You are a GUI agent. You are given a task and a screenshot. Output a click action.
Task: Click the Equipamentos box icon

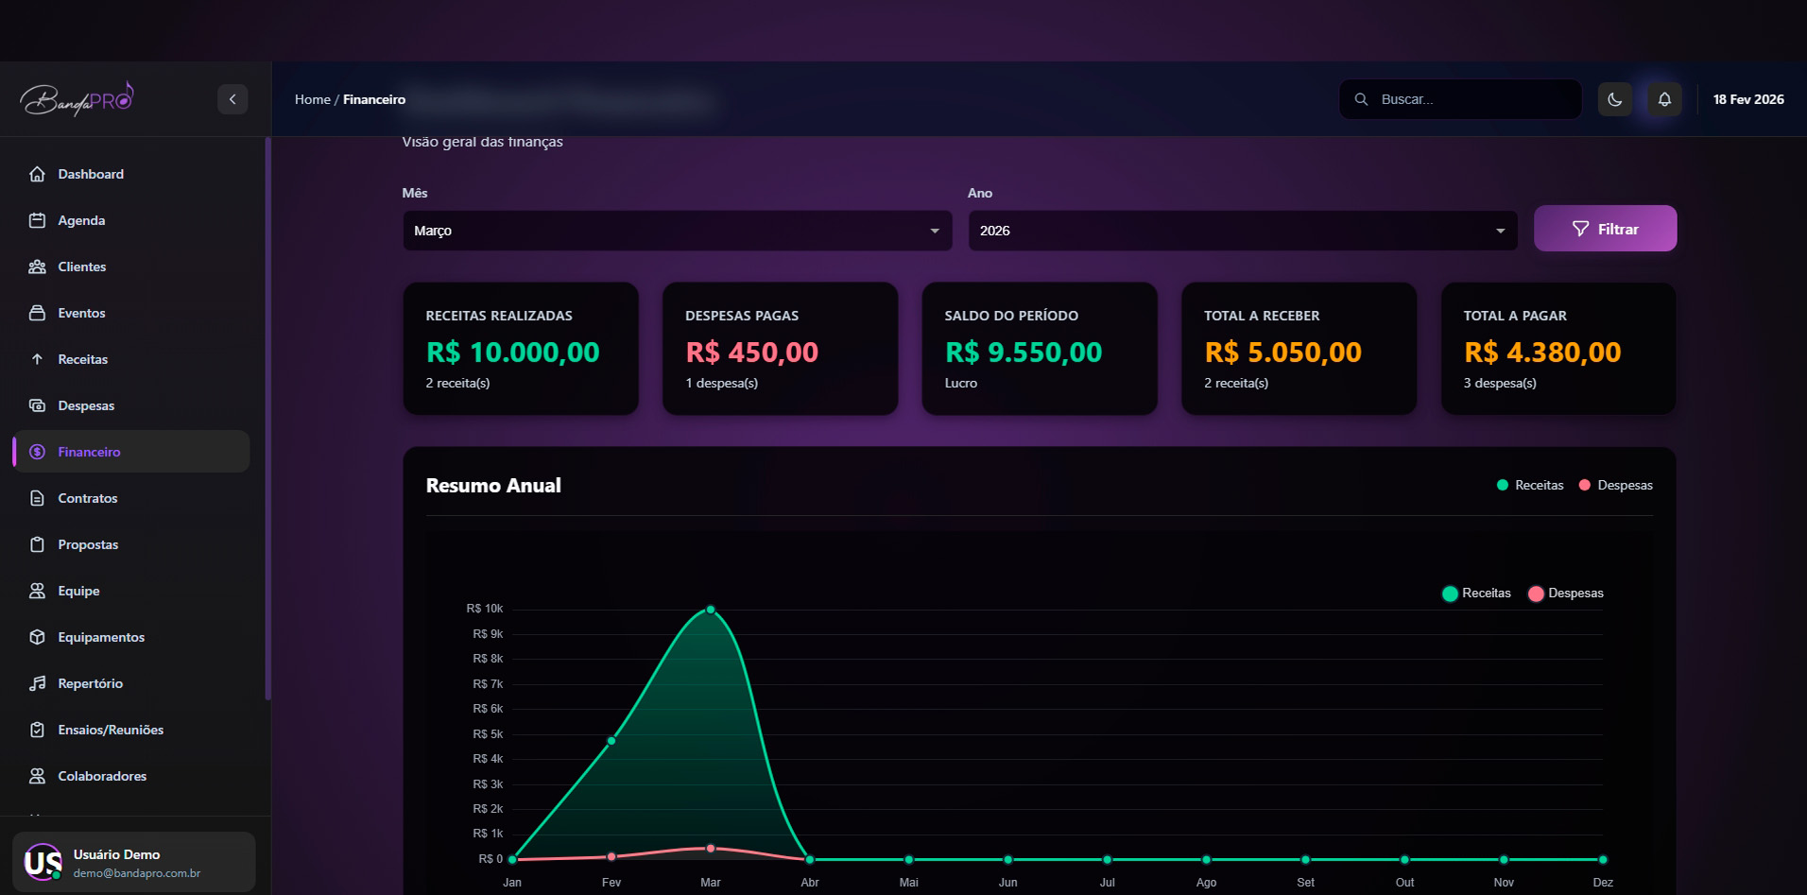pyautogui.click(x=37, y=637)
